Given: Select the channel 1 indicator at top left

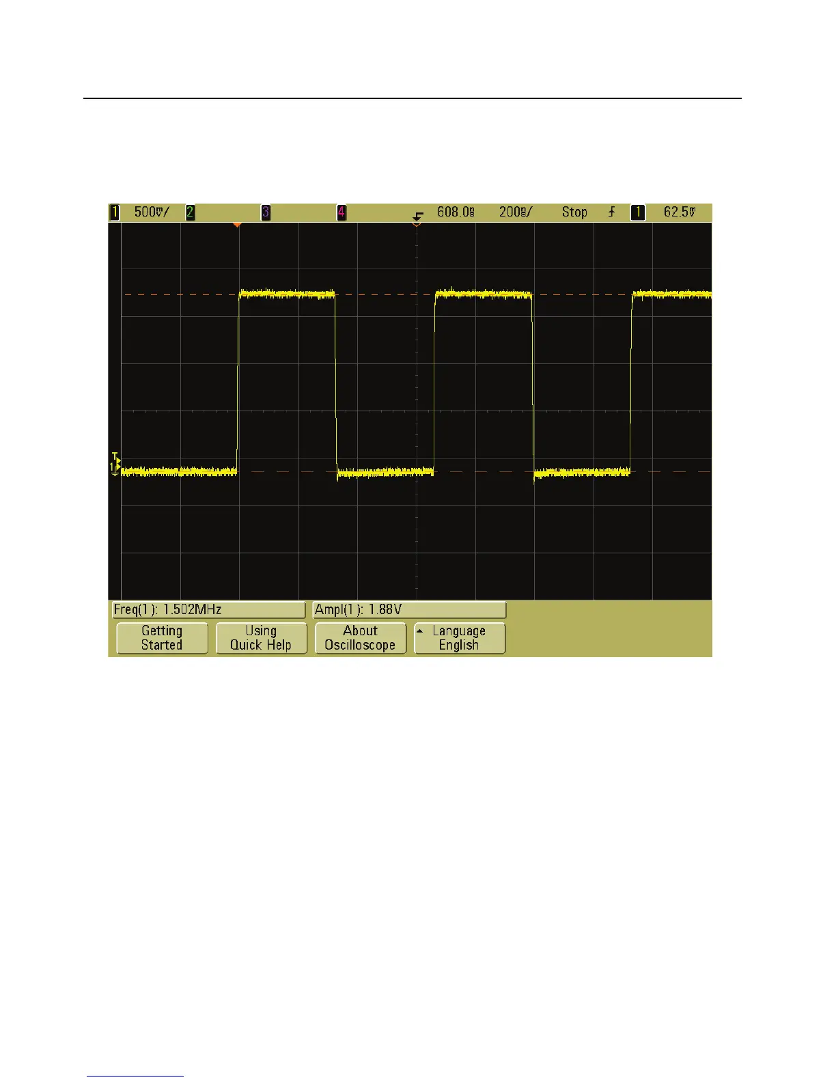Looking at the screenshot, I should (115, 212).
